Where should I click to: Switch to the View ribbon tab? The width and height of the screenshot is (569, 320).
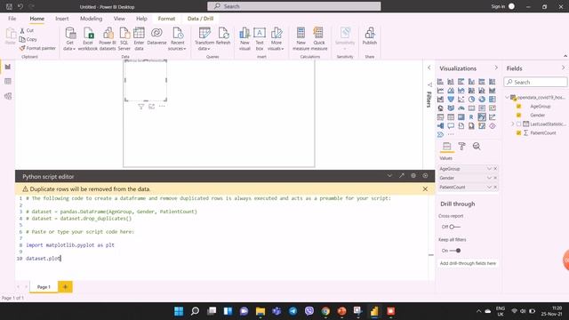pos(119,19)
